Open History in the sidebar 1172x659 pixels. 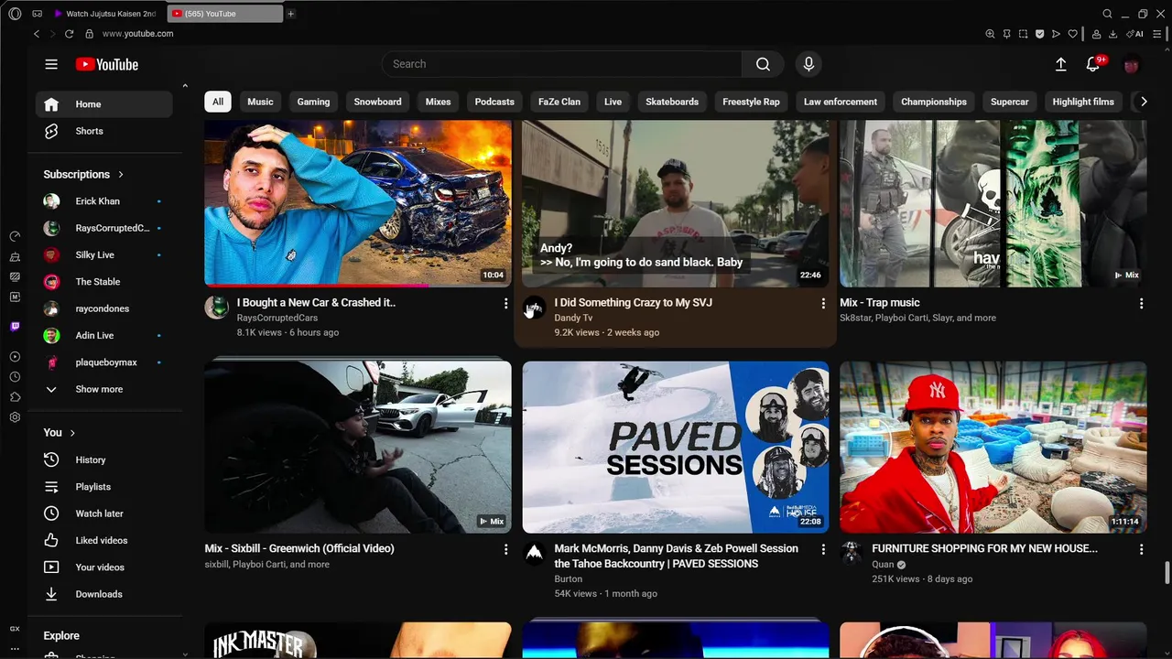tap(103, 460)
